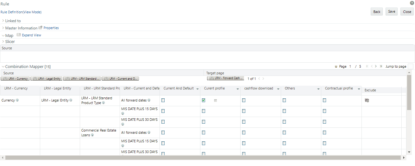Uncheck Curent profile for LRM Standard Product Type row
415x166 pixels.
[204, 100]
